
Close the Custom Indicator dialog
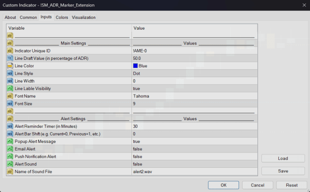[304, 5]
